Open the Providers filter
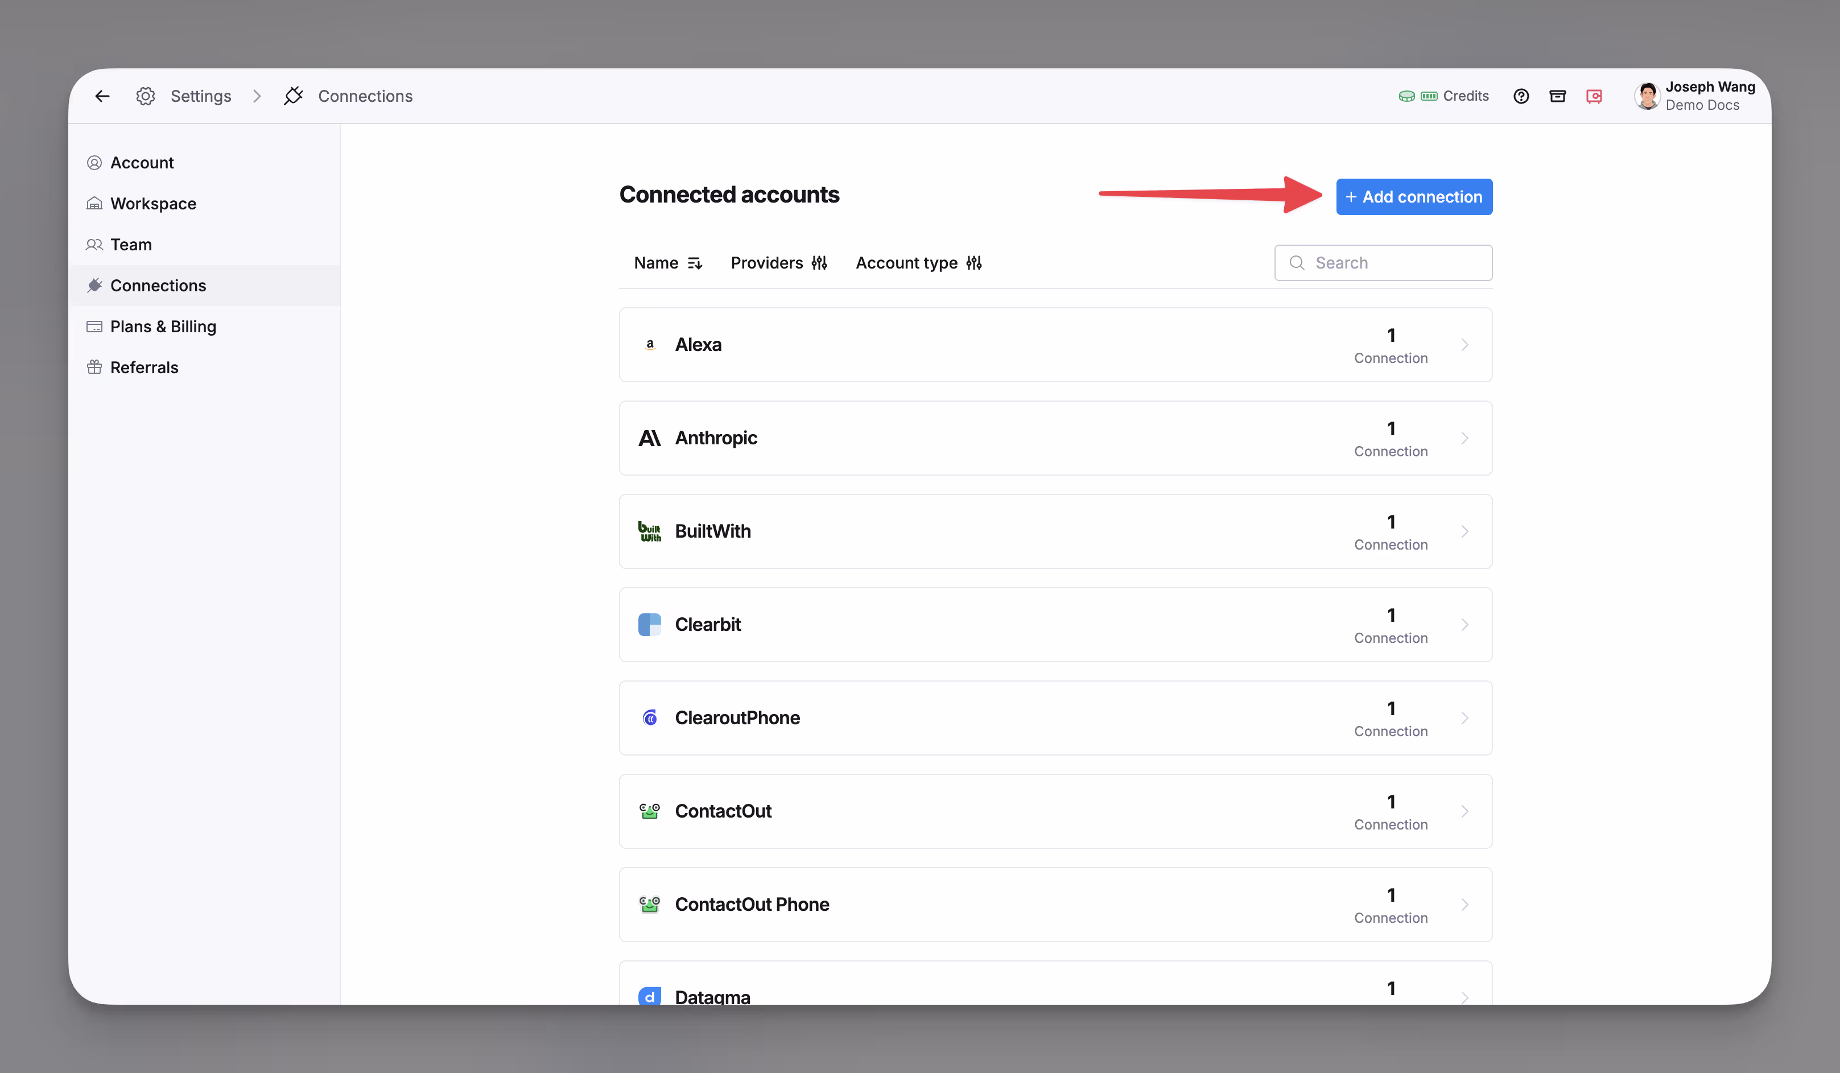Screen dimensions: 1840x1073 coord(778,263)
